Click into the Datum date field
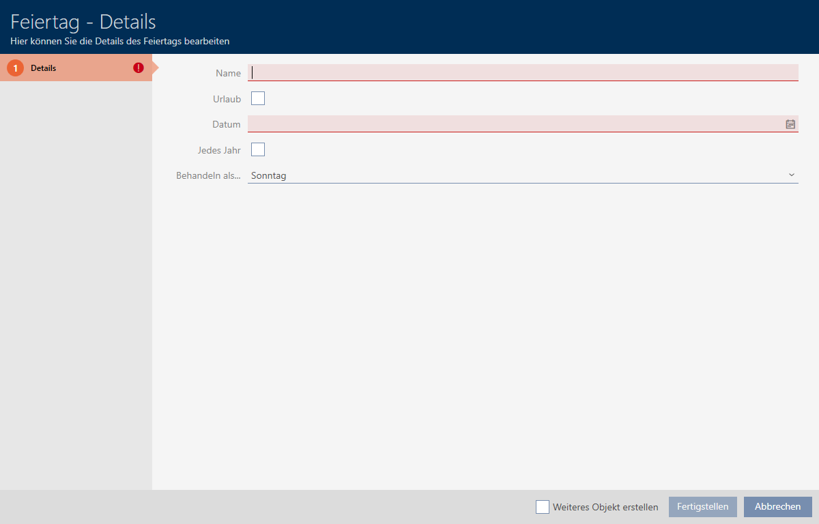The image size is (819, 524). [512, 124]
